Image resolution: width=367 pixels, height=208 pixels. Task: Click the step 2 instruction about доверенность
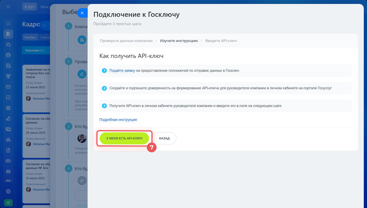(x=225, y=88)
